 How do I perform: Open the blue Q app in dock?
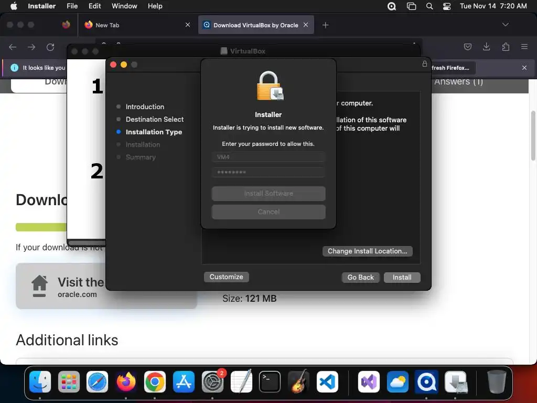pyautogui.click(x=426, y=381)
